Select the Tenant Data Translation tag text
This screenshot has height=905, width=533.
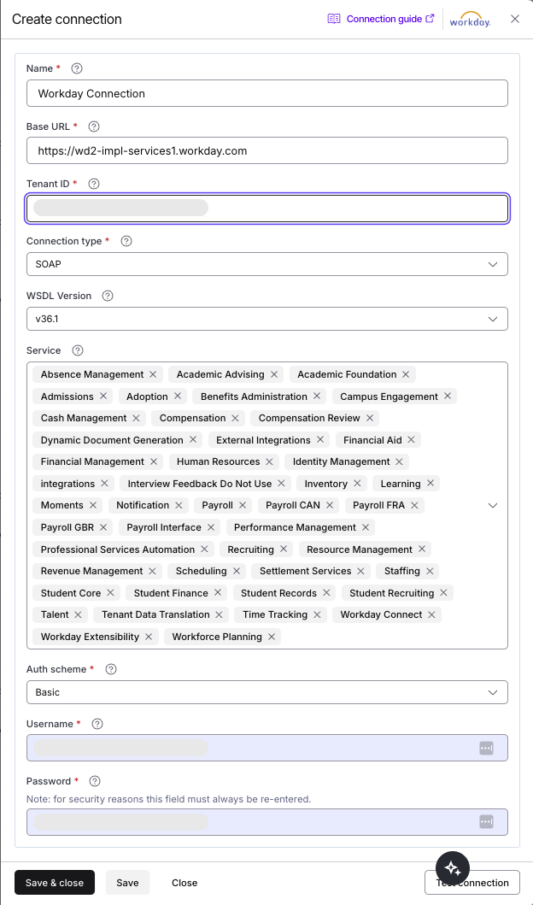155,614
